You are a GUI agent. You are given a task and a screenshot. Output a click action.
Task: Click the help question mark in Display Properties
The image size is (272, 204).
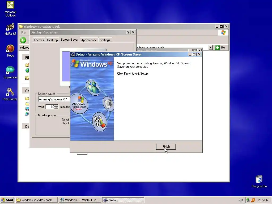click(128, 32)
